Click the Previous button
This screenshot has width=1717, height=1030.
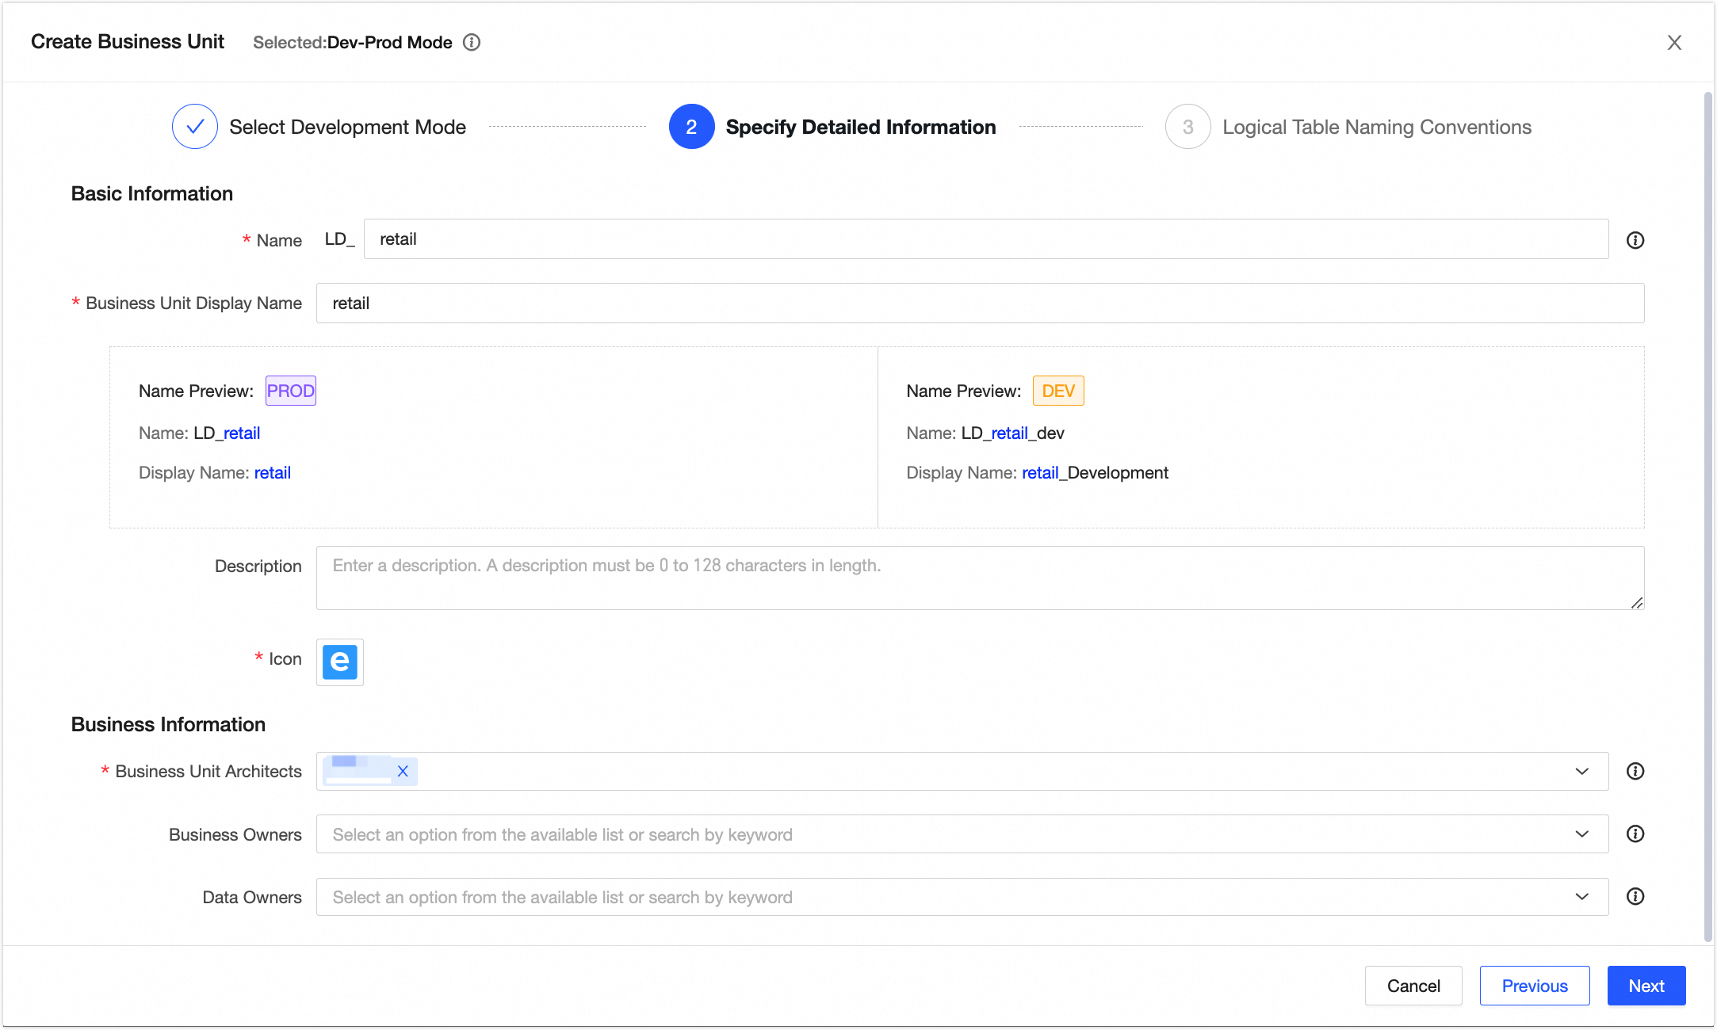(x=1534, y=986)
